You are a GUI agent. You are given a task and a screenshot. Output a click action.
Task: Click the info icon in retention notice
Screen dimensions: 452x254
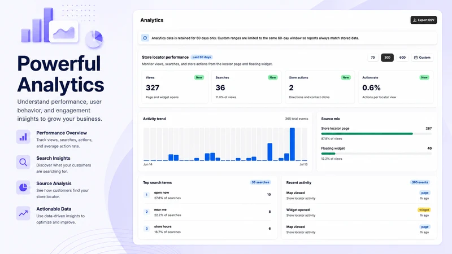[x=145, y=38]
